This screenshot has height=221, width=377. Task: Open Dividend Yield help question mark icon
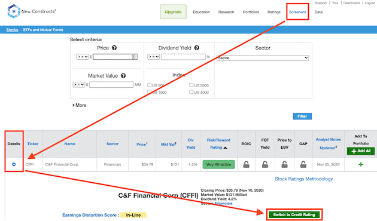(197, 48)
